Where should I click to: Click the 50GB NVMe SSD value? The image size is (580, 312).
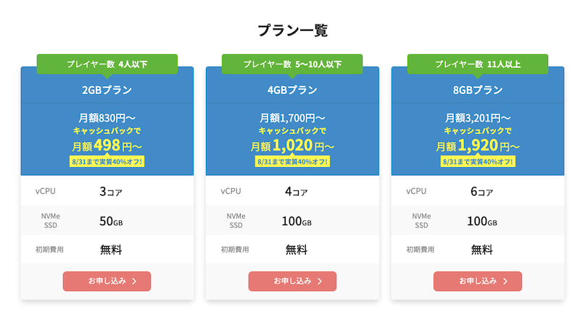click(111, 222)
